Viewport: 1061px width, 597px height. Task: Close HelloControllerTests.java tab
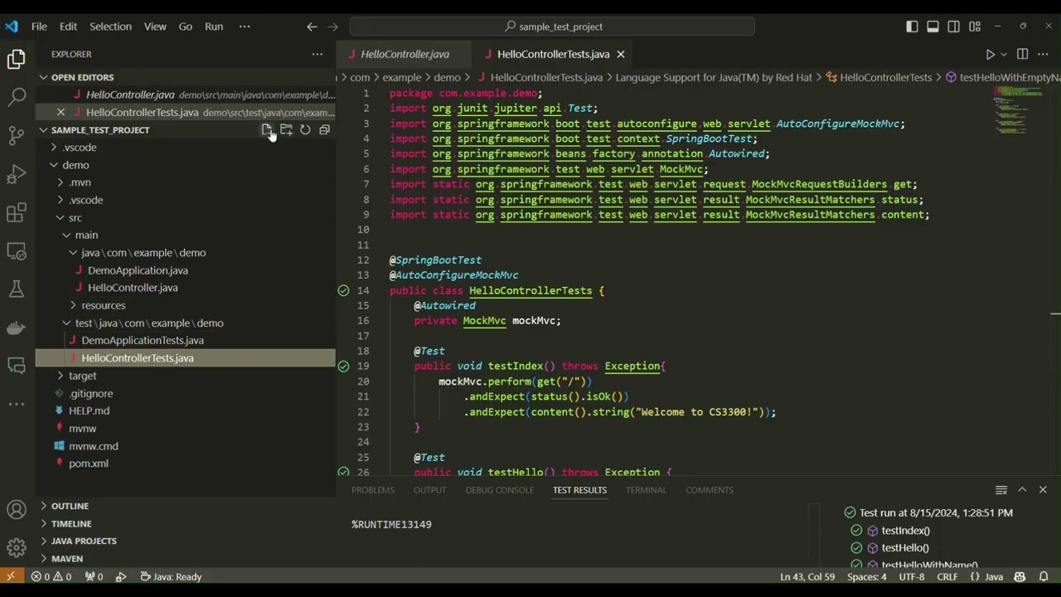click(x=620, y=54)
